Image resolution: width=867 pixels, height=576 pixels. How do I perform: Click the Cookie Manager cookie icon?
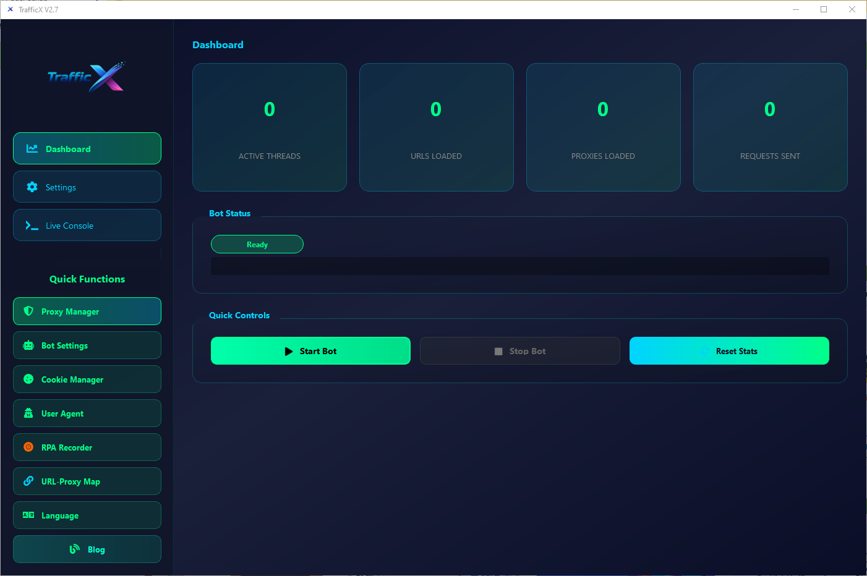tap(28, 379)
